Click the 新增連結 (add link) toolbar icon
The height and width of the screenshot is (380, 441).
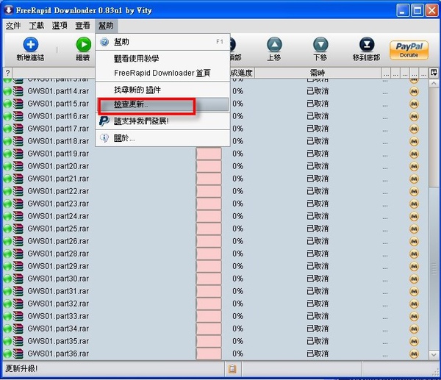tap(30, 45)
